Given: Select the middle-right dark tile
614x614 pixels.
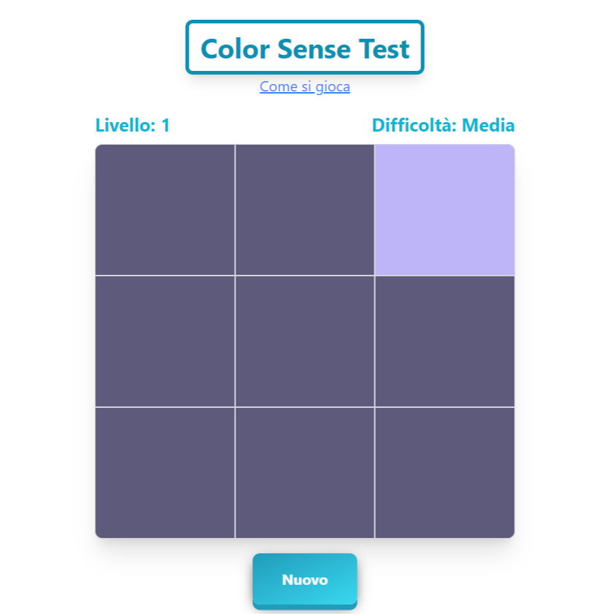Looking at the screenshot, I should coord(444,341).
